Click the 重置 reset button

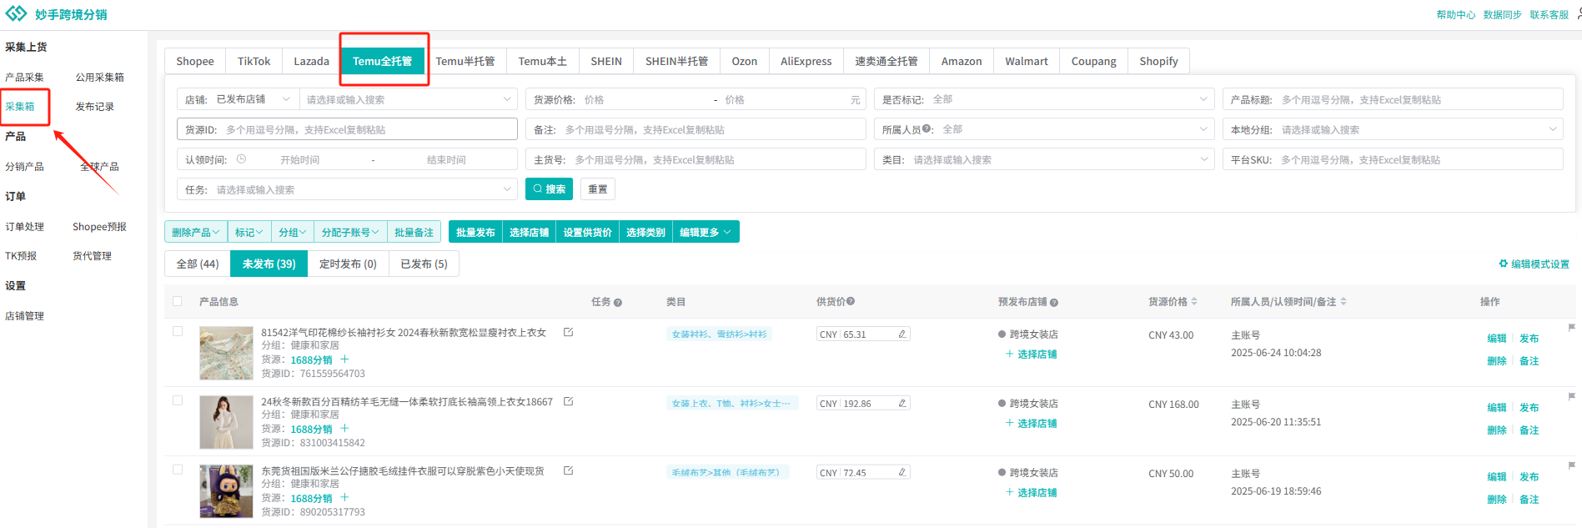tap(598, 189)
